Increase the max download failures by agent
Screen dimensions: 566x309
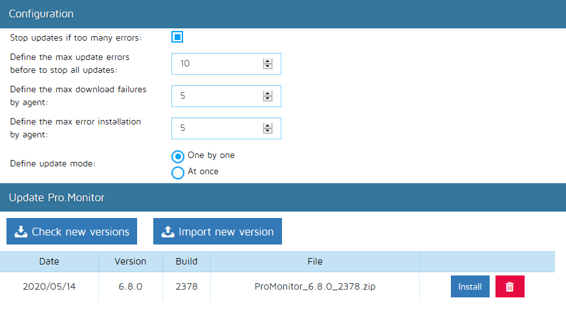[x=268, y=94]
